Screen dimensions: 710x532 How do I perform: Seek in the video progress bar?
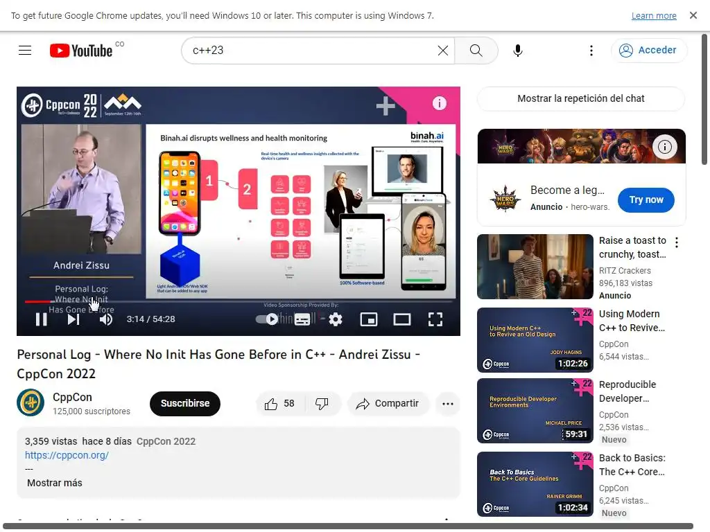(x=239, y=301)
